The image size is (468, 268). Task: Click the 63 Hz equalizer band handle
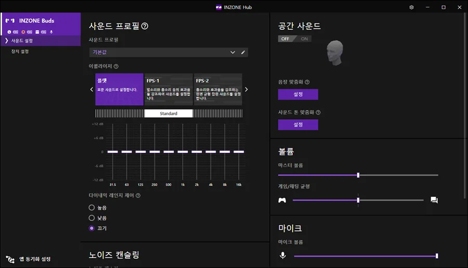click(126, 152)
